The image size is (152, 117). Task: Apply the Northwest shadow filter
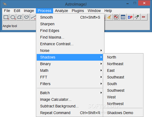pos(123,104)
